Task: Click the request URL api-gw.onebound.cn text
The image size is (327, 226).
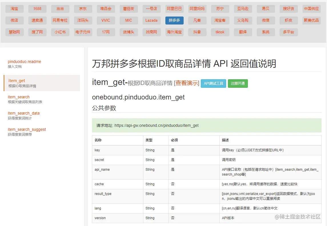Action: pos(157,125)
